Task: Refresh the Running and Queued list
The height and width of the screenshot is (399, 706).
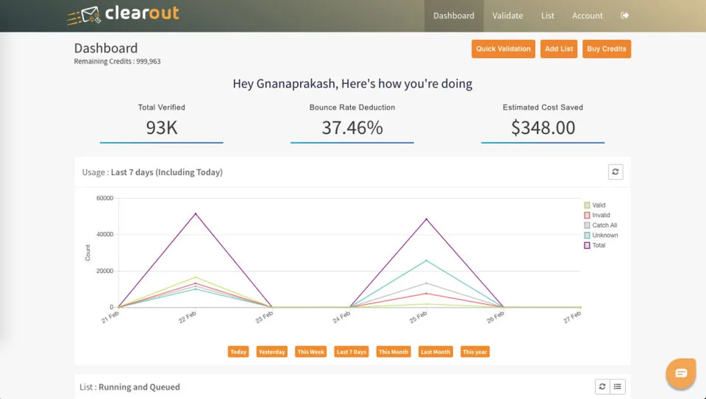Action: (x=602, y=387)
